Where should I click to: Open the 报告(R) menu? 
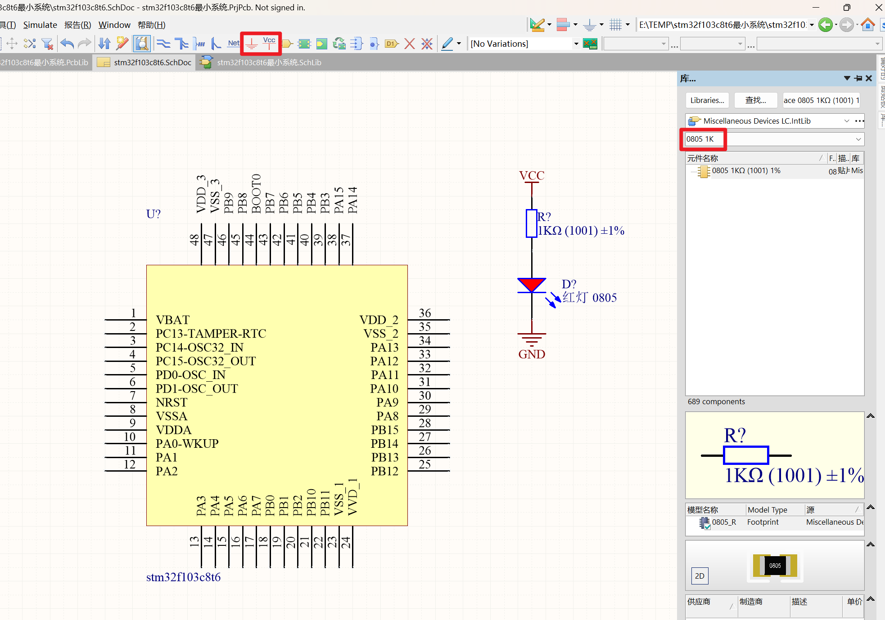click(x=77, y=25)
